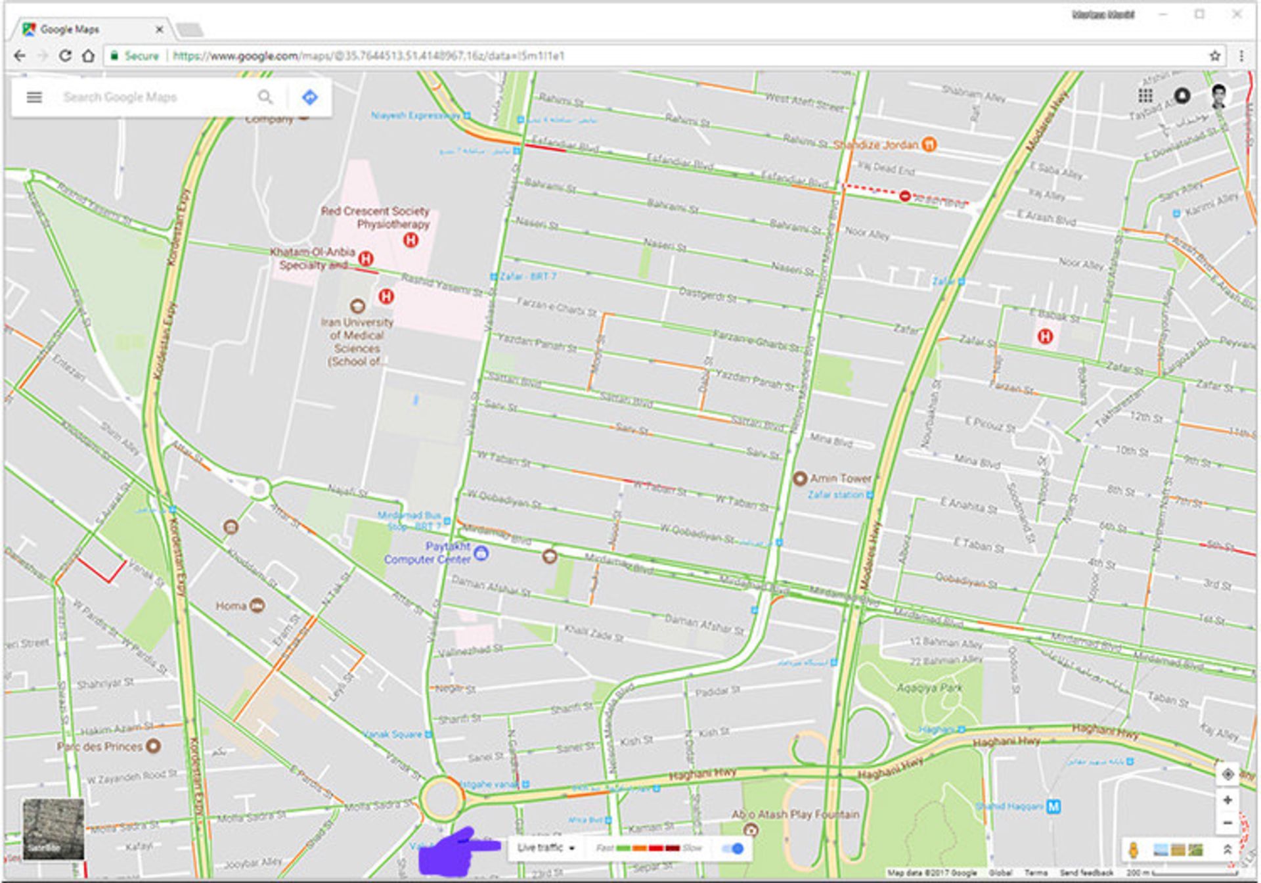Screen dimensions: 1261x883
Task: Zoom in on the map
Action: tap(1228, 800)
